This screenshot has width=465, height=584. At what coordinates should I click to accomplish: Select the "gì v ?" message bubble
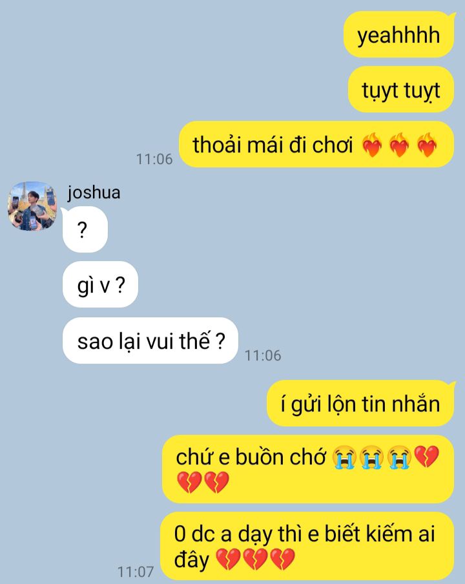100,284
